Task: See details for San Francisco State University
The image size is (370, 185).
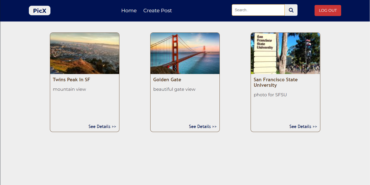Action: (303, 126)
